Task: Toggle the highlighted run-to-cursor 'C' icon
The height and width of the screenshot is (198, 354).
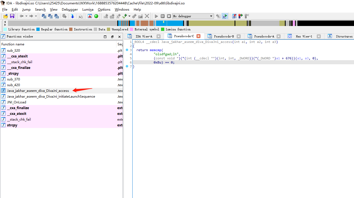Action: (225, 16)
